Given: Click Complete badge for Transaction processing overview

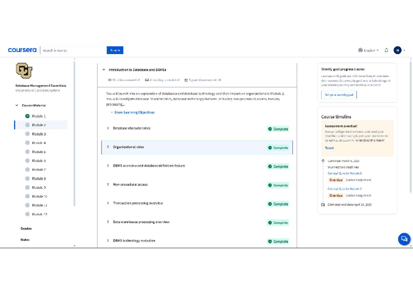Looking at the screenshot, I should click(278, 204).
